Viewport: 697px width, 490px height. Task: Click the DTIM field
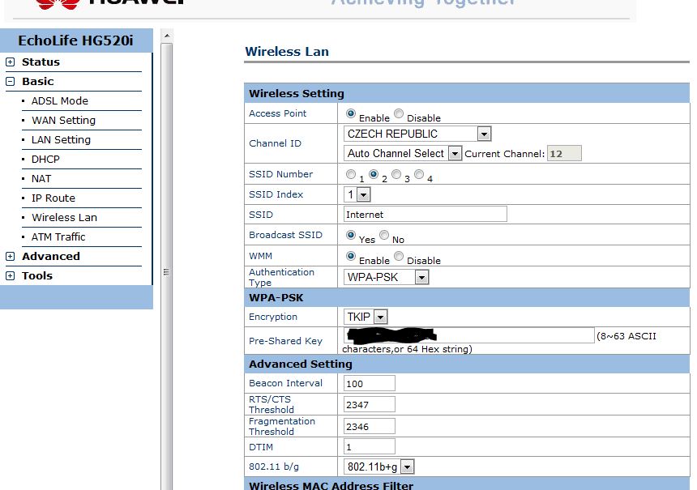click(370, 447)
